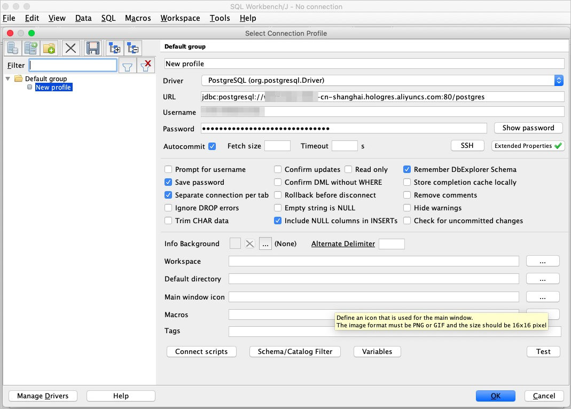Open the Data menu

83,18
